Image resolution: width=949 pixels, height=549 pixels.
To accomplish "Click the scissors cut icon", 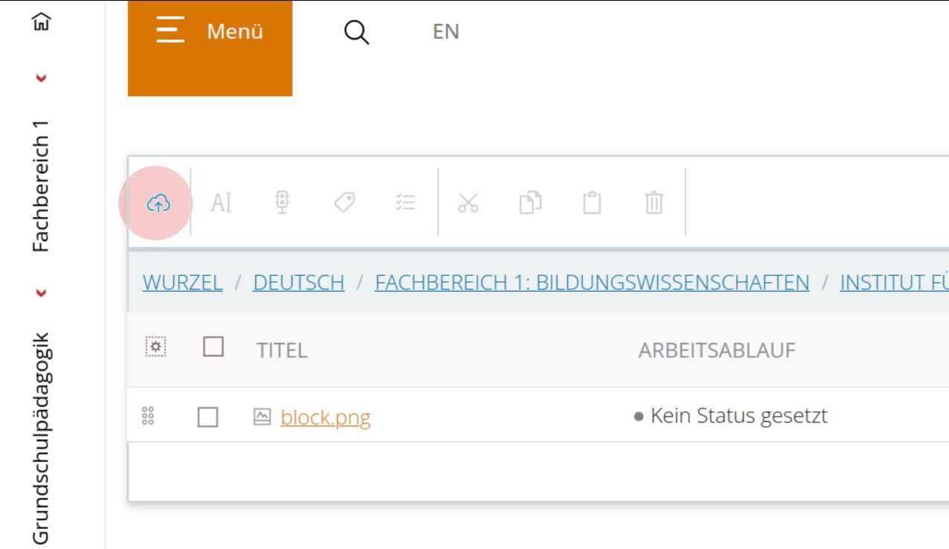I will [468, 202].
